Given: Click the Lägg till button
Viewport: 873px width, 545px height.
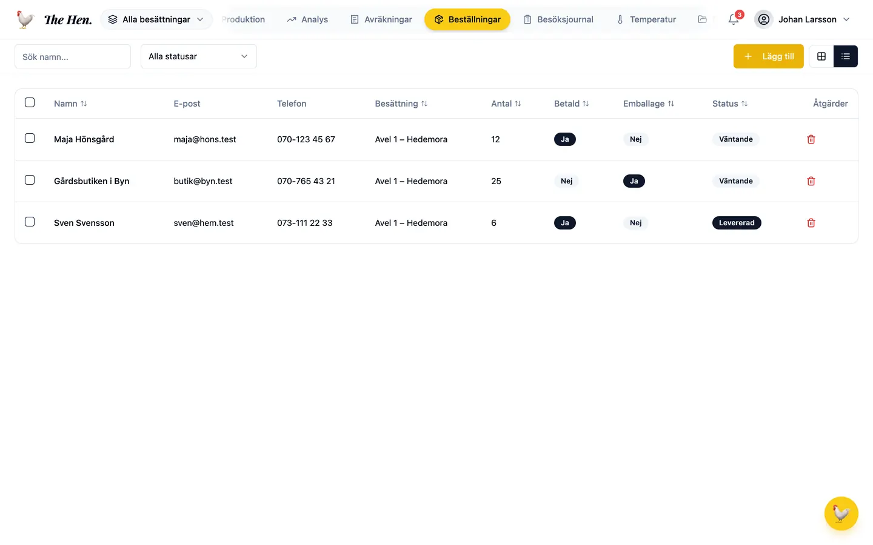Looking at the screenshot, I should pos(769,56).
